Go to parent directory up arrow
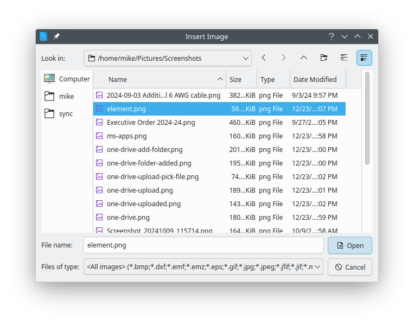Image resolution: width=414 pixels, height=324 pixels. pos(304,58)
